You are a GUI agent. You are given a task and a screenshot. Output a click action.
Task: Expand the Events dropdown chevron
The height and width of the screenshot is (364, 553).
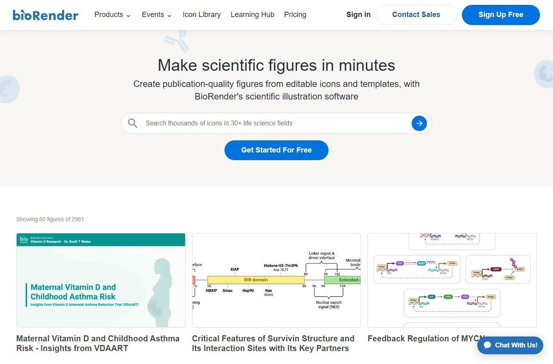pyautogui.click(x=169, y=16)
